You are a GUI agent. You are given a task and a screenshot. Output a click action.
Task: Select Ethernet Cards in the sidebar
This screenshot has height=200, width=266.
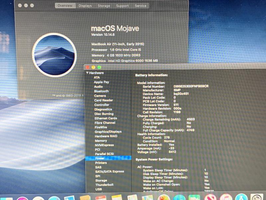106,118
